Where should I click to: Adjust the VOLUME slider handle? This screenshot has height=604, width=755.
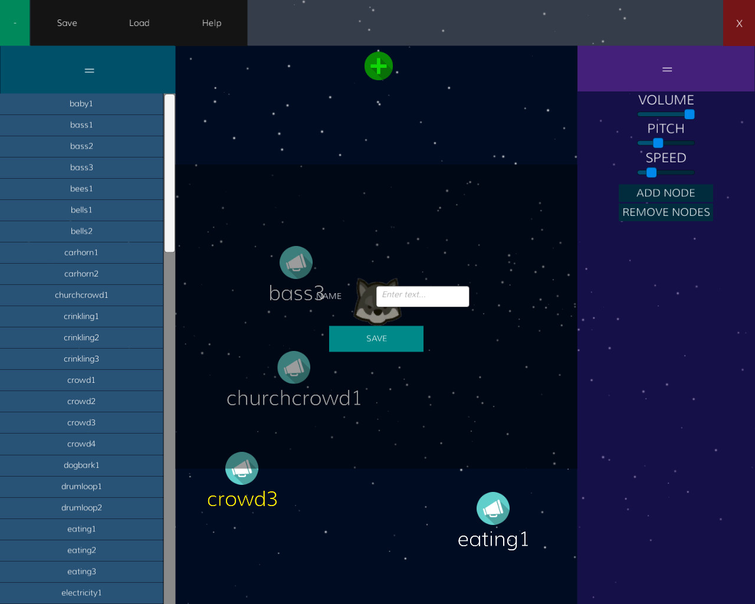point(690,114)
